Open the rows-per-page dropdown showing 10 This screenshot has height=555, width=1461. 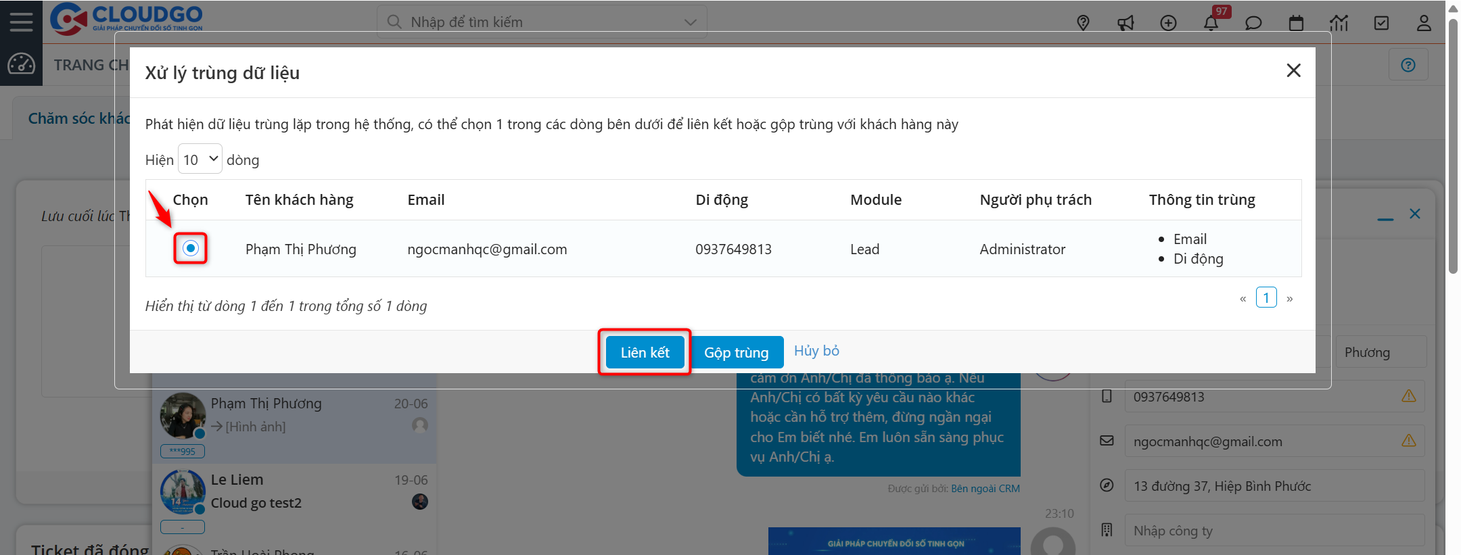coord(200,160)
